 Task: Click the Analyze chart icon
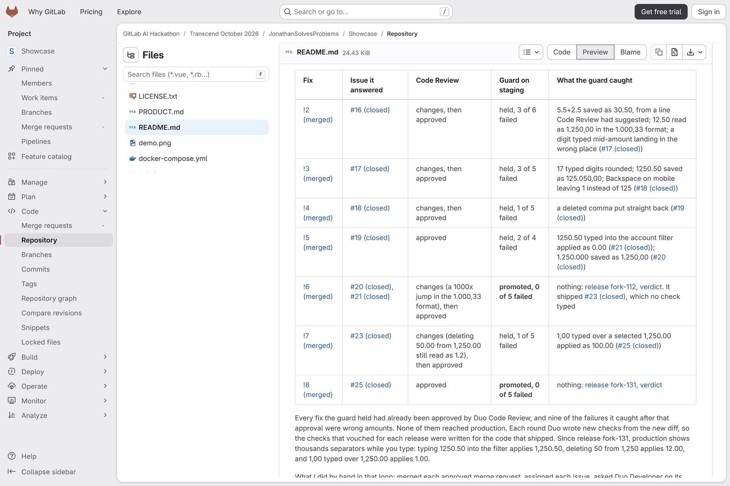12,415
